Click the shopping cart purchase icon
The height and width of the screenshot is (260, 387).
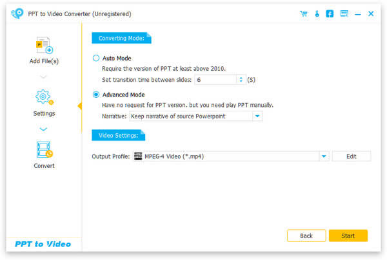click(303, 14)
